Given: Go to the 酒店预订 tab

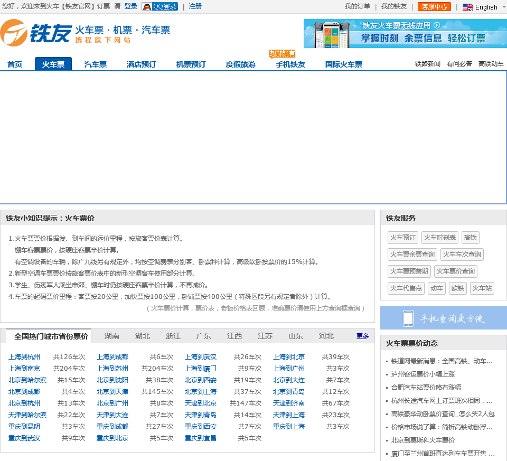Looking at the screenshot, I should click(142, 64).
